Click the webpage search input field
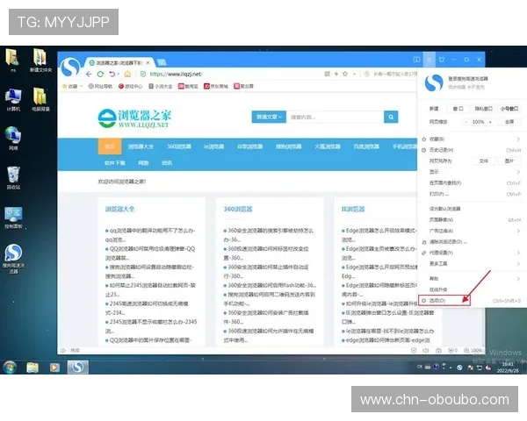Viewport: 527px width, 421px height. pyautogui.click(x=335, y=117)
